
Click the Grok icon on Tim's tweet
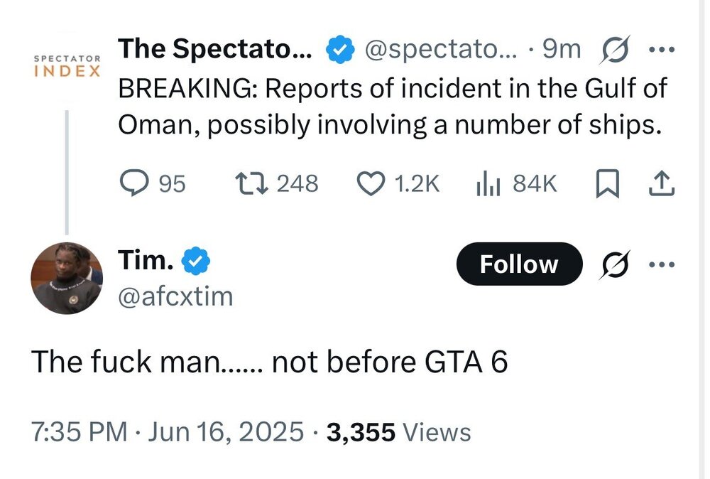click(616, 264)
